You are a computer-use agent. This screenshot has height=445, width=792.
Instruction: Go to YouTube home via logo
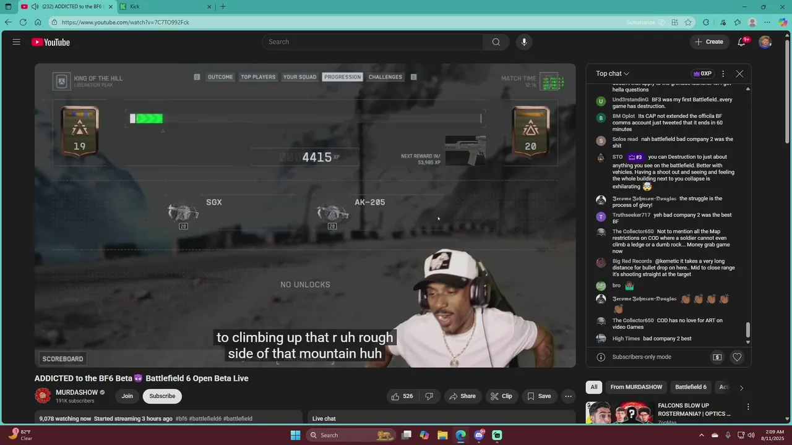coord(51,42)
